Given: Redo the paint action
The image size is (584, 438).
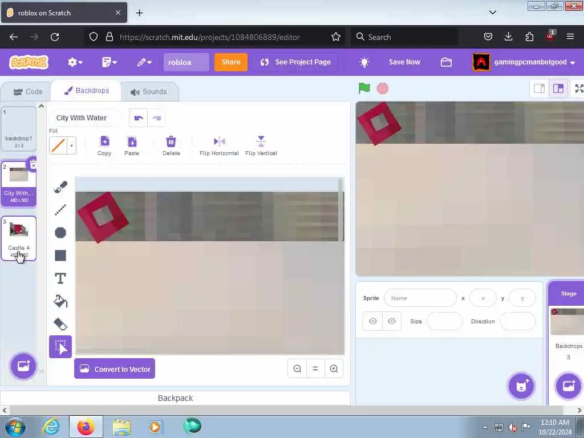Looking at the screenshot, I should 156,118.
